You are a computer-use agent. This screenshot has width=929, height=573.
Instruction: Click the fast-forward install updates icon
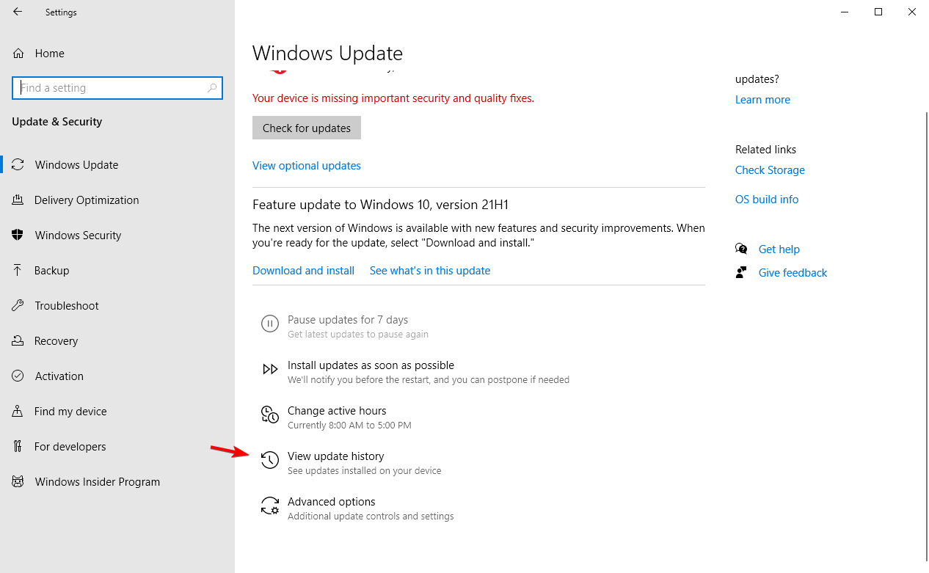point(270,369)
